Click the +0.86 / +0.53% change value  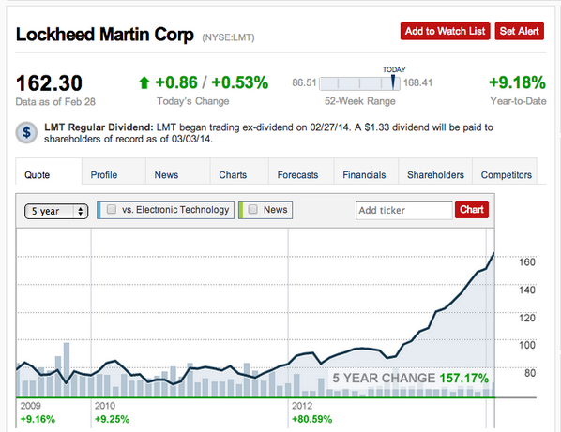(x=212, y=82)
